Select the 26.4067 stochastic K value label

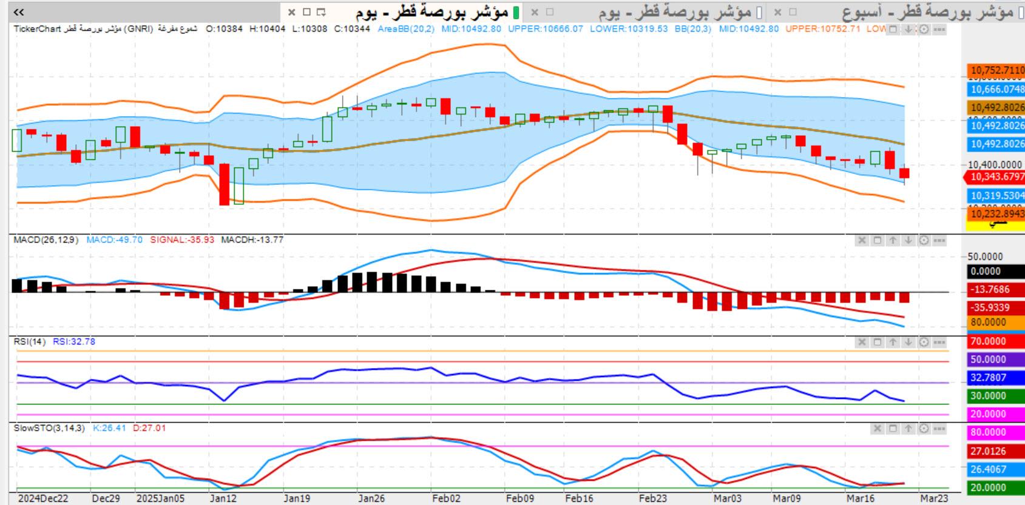(x=996, y=469)
